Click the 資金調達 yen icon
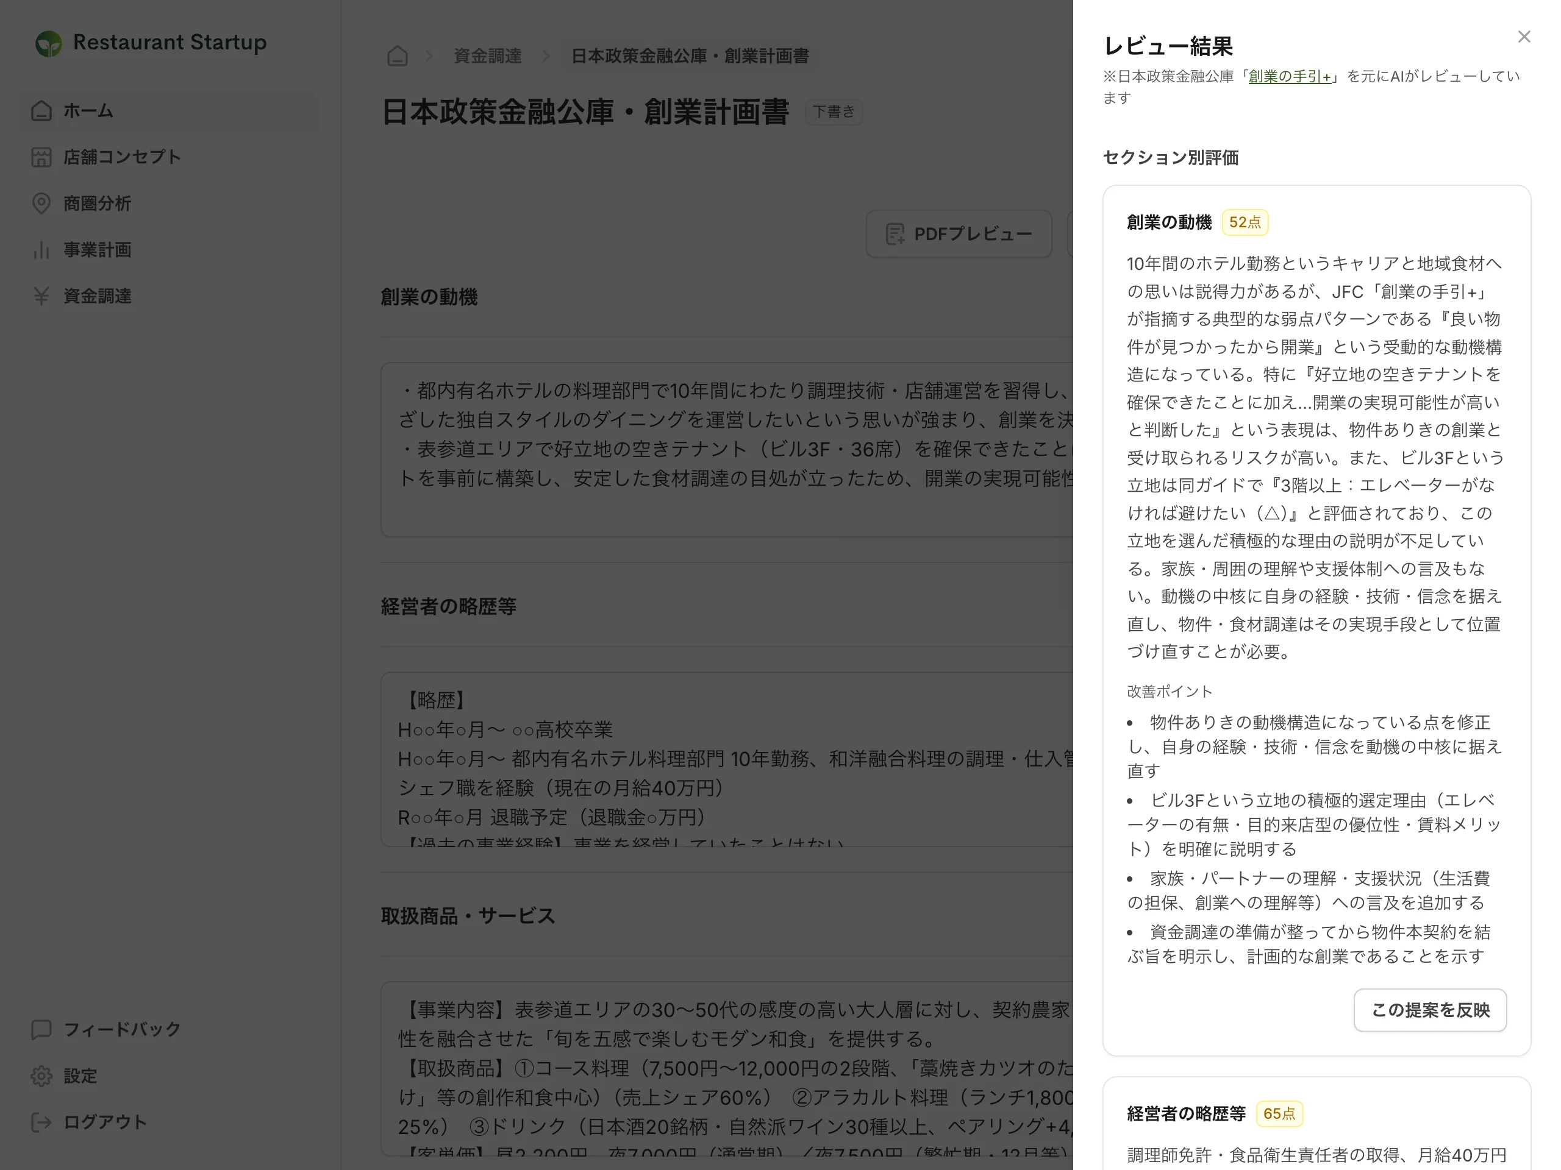This screenshot has height=1170, width=1561. (41, 296)
